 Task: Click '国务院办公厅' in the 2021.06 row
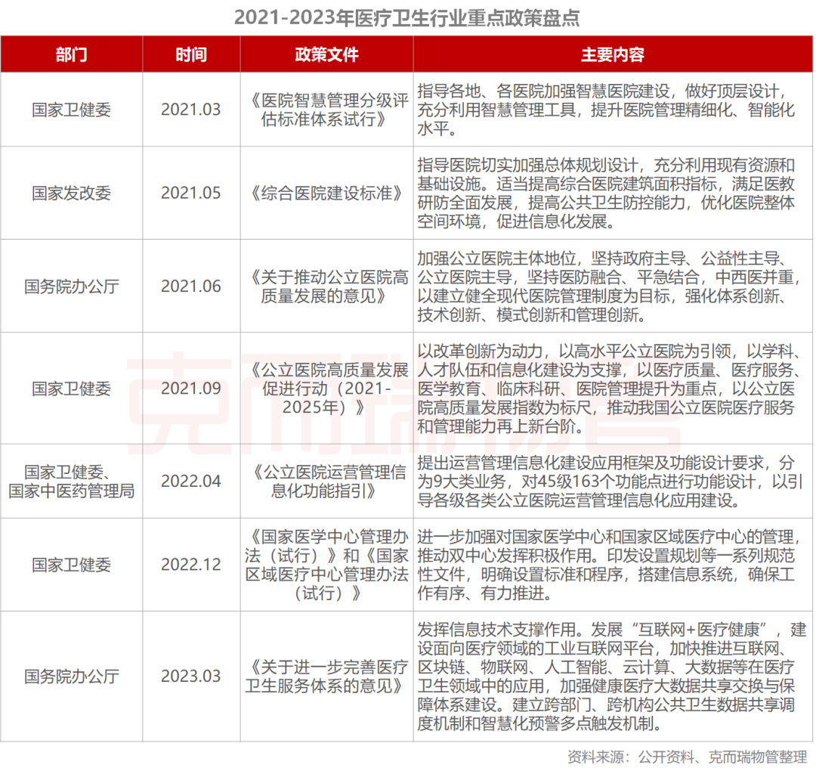coord(71,286)
